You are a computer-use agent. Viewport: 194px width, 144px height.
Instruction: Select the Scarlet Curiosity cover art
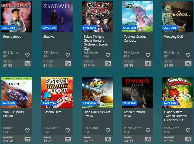pyautogui.click(x=137, y=17)
